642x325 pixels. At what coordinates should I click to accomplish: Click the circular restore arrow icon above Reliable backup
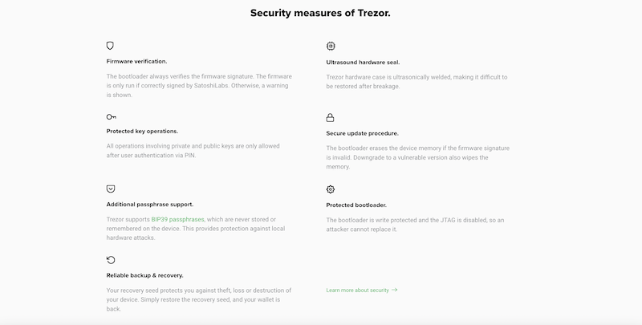(111, 260)
